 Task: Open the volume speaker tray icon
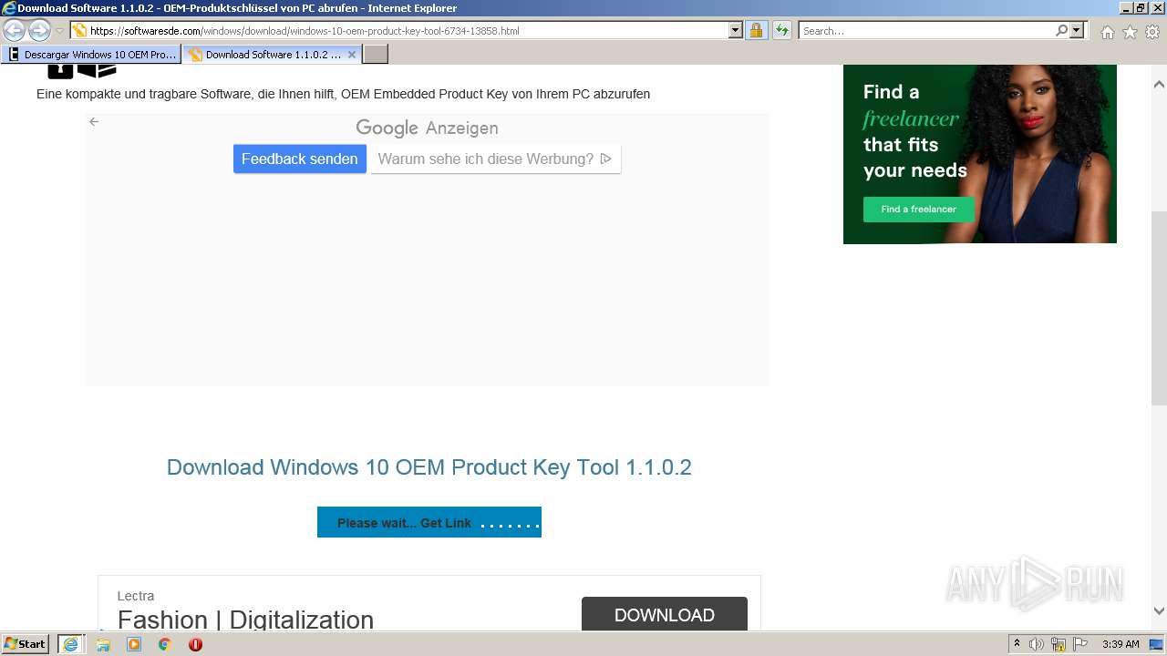[1037, 644]
